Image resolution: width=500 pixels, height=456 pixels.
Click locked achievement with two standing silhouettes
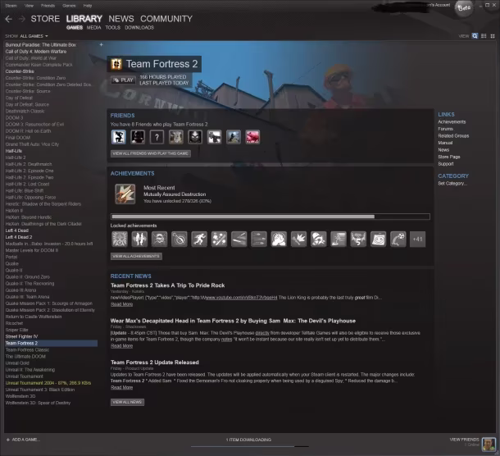click(x=139, y=239)
